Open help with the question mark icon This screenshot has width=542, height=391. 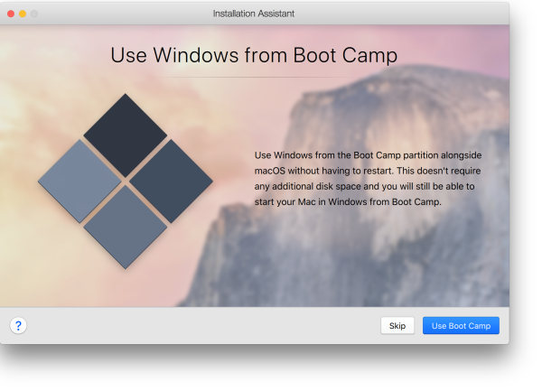coord(18,326)
